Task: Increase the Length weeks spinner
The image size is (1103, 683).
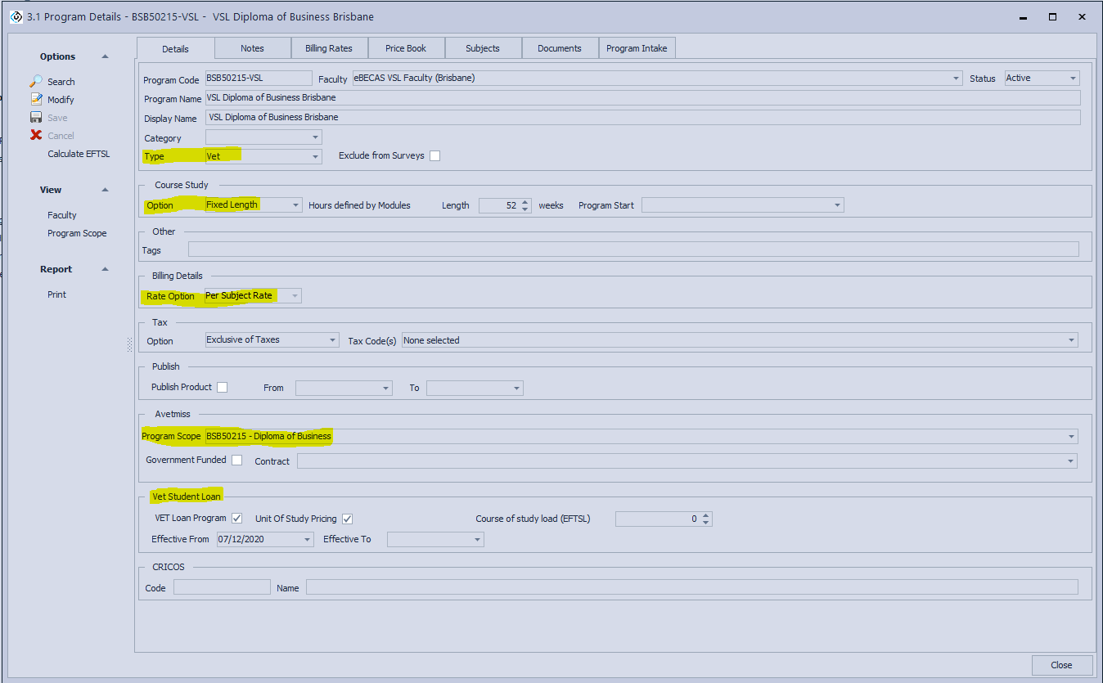Action: coord(525,202)
